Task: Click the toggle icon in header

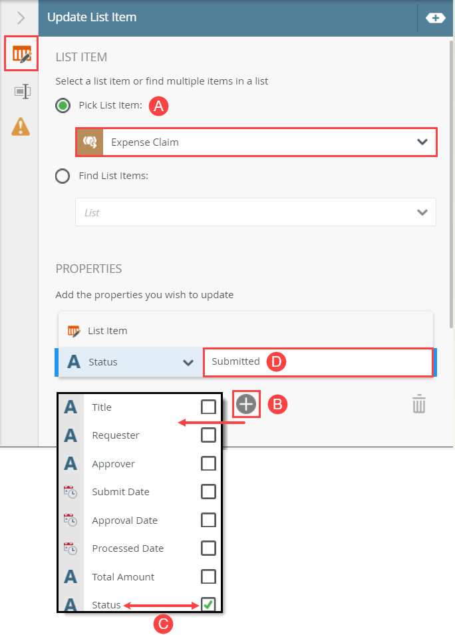Action: 435,18
